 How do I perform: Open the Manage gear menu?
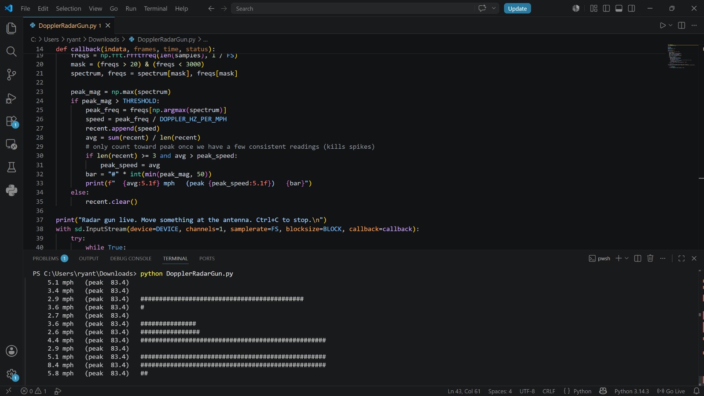click(11, 374)
